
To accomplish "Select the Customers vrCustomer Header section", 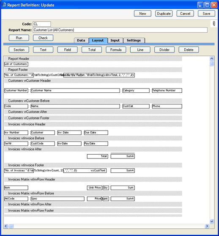I will (x=93, y=81).
